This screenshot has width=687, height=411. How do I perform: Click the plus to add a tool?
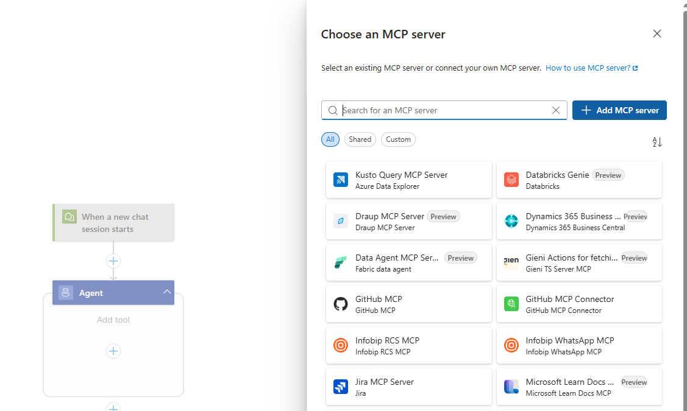tap(113, 351)
